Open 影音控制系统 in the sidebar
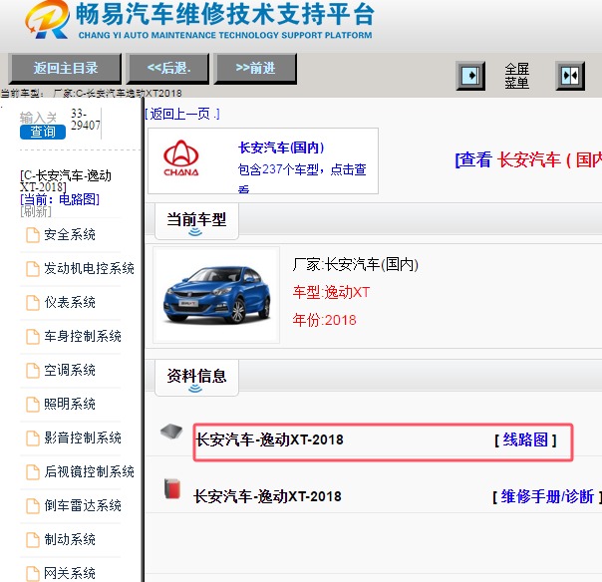This screenshot has height=582, width=602. coord(83,437)
